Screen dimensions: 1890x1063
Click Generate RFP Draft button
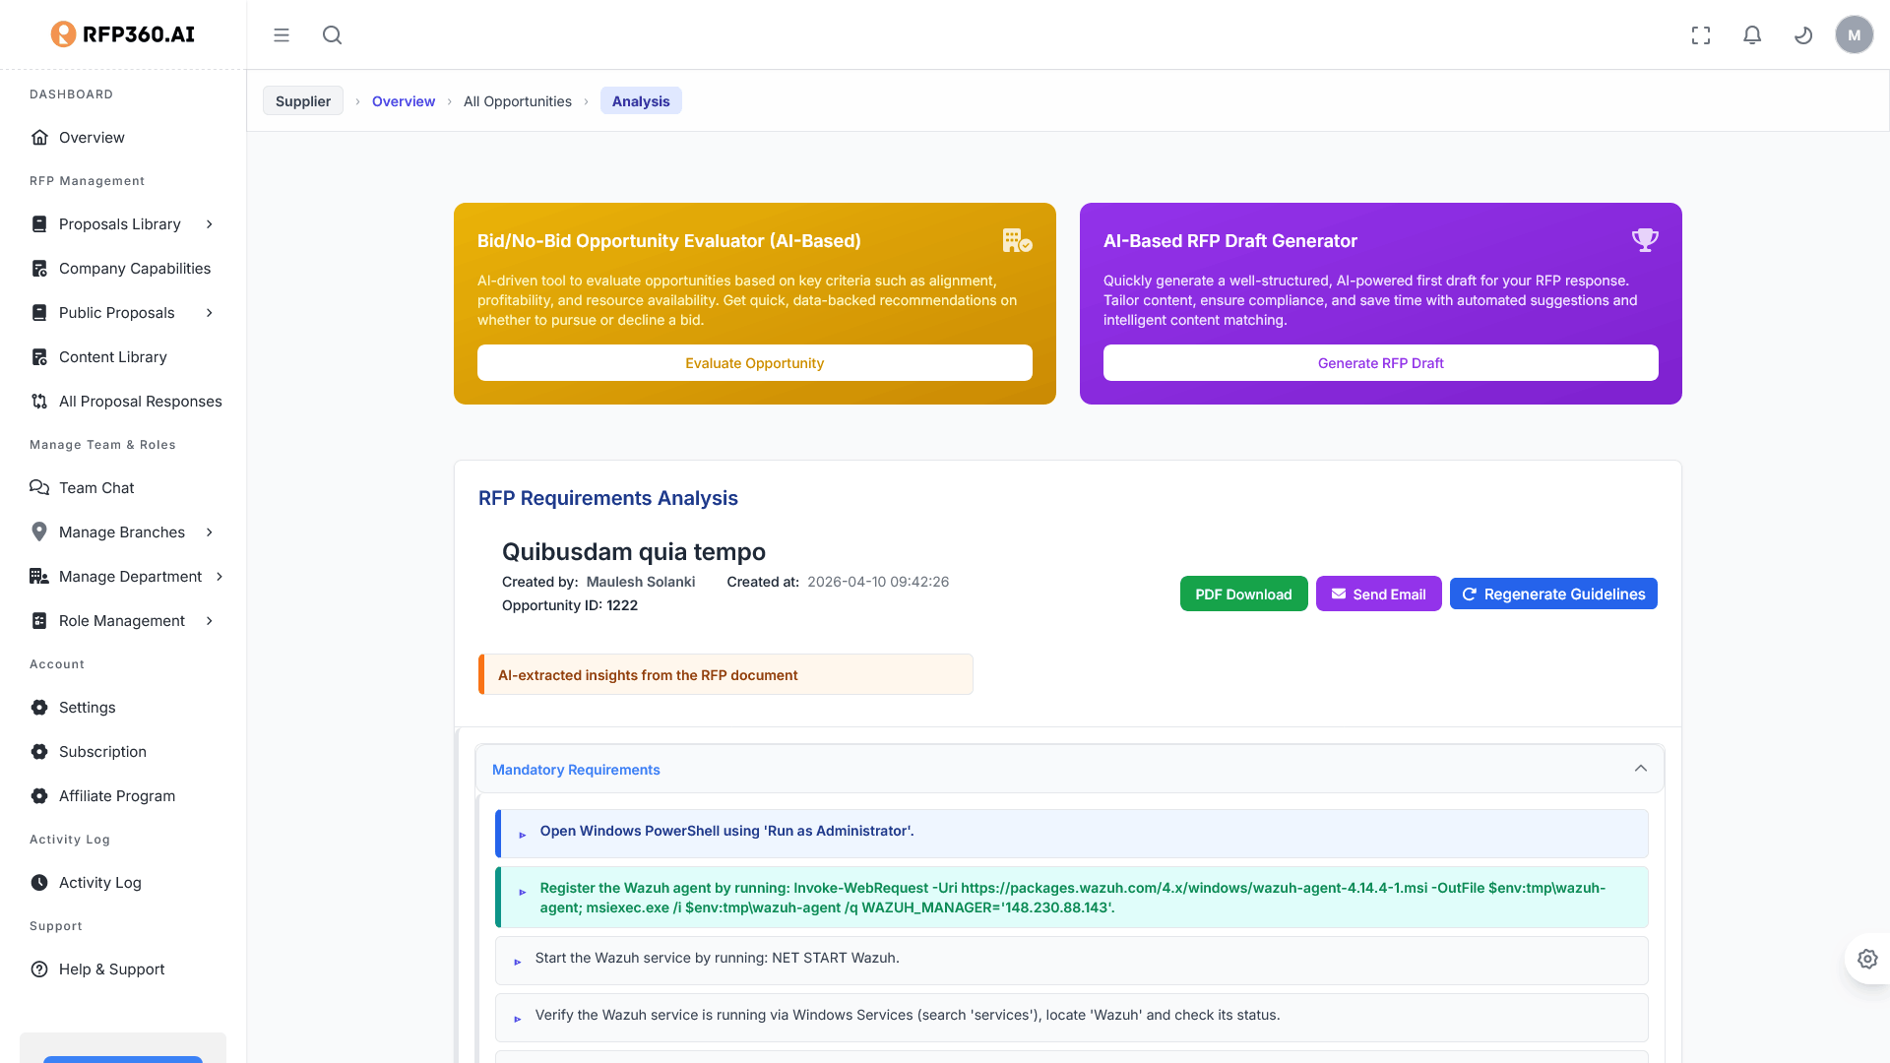tap(1380, 363)
